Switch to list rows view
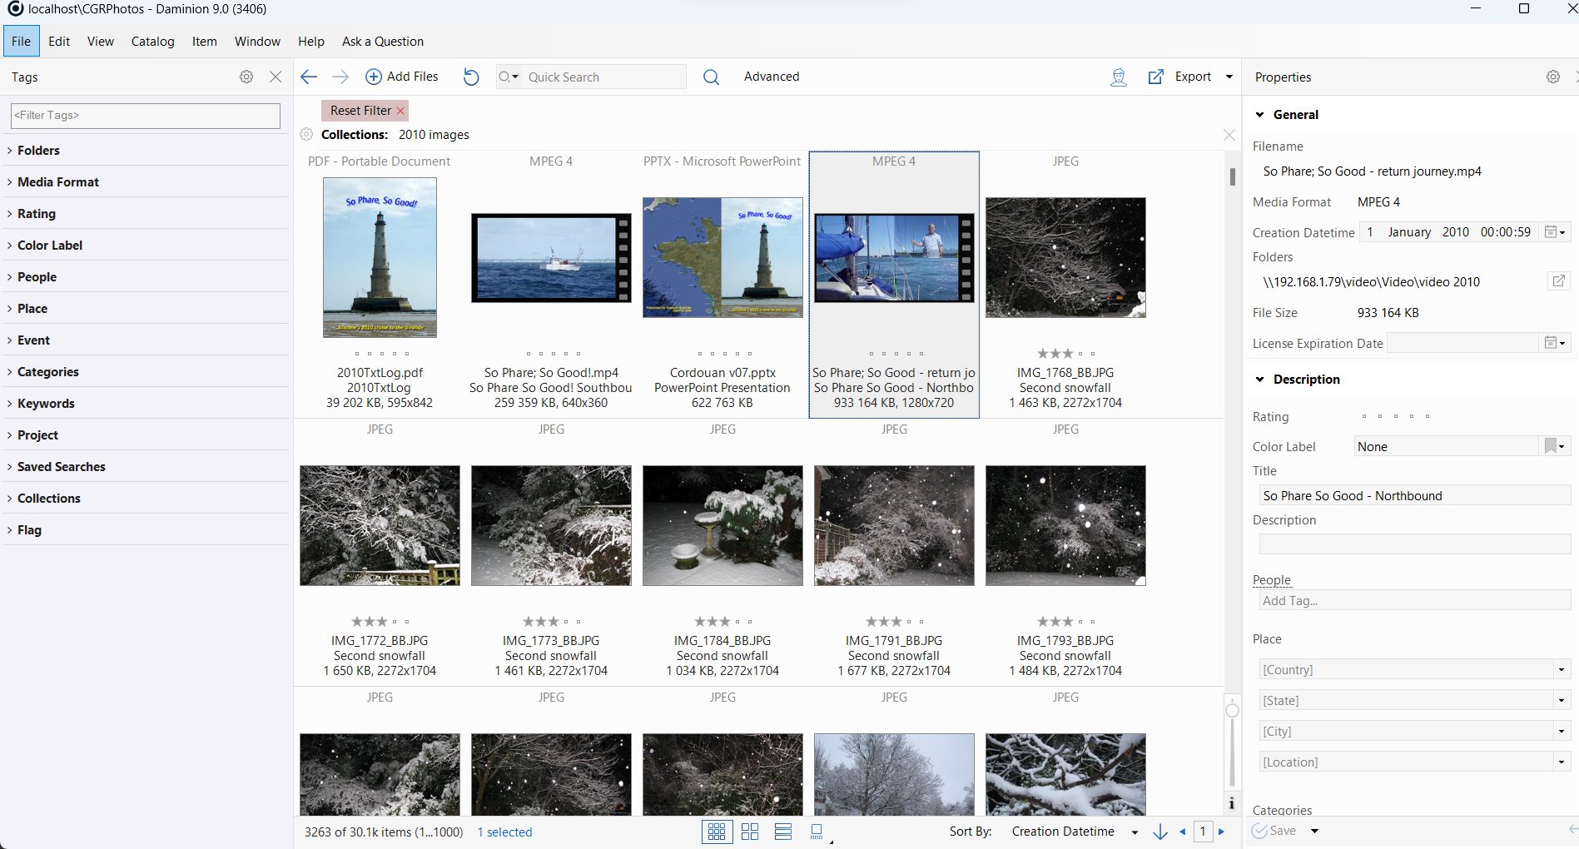The image size is (1579, 849). (x=783, y=832)
